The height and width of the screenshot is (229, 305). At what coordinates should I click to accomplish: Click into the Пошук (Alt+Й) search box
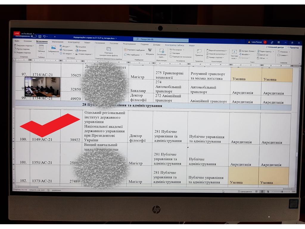coord(161,40)
